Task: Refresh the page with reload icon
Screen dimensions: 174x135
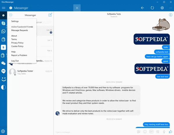Action: point(152,8)
